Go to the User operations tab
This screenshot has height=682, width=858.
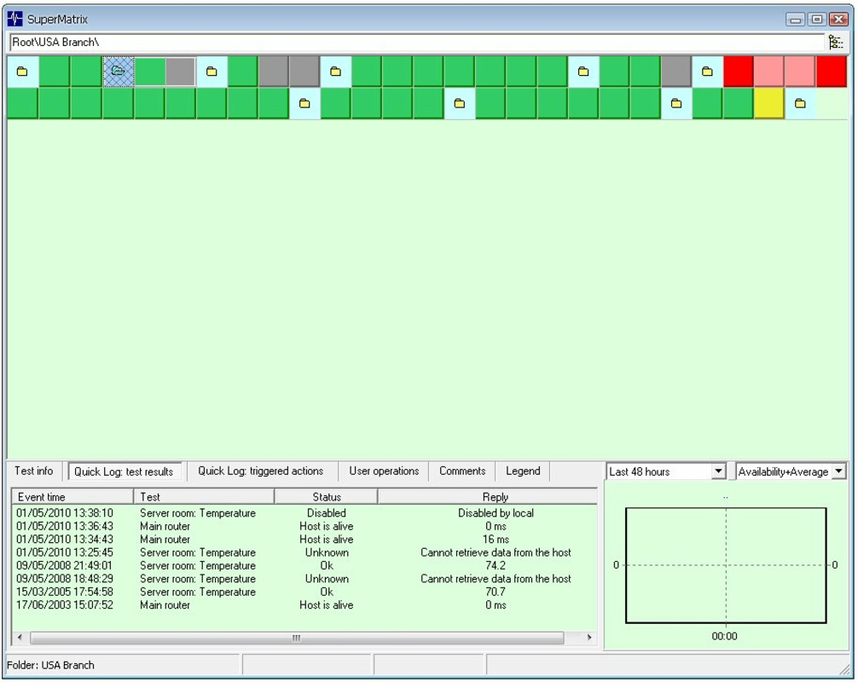point(384,471)
